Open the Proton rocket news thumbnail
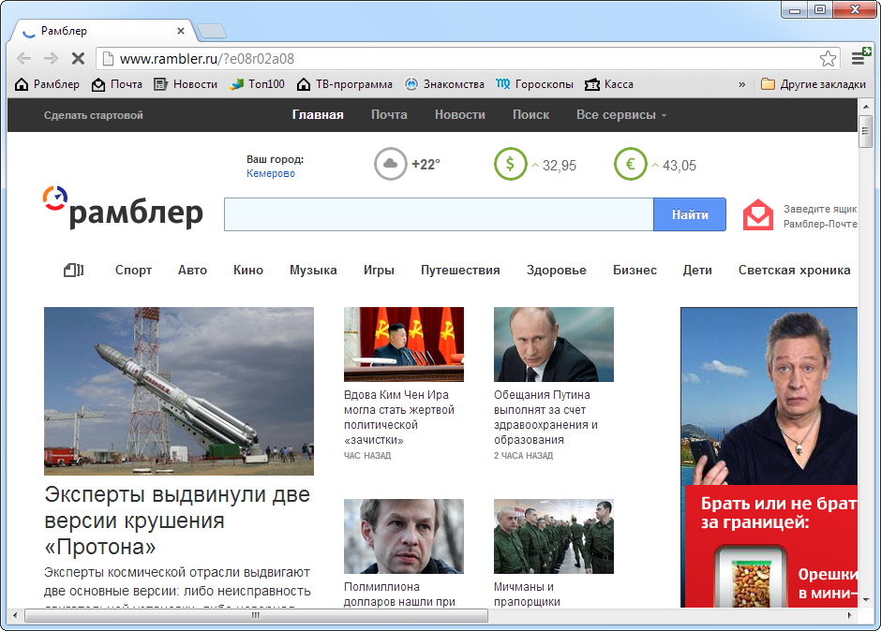The height and width of the screenshot is (631, 881). click(x=179, y=390)
